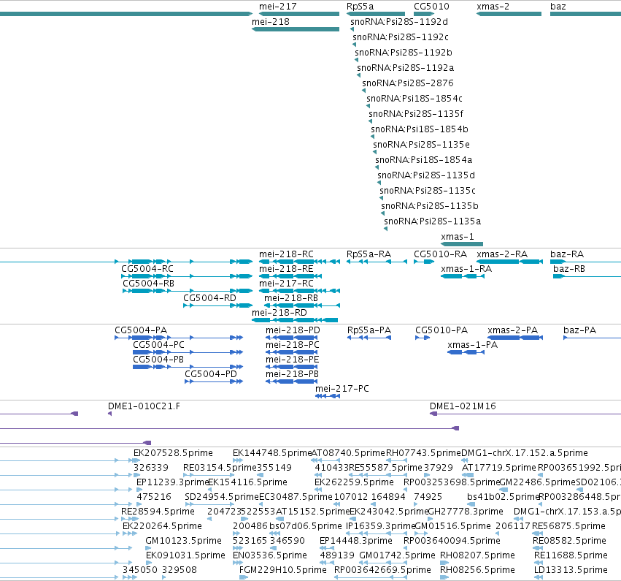Viewport: 621px width, 581px height.
Task: Click the RH08256.5prime EST label
Action: point(478,570)
